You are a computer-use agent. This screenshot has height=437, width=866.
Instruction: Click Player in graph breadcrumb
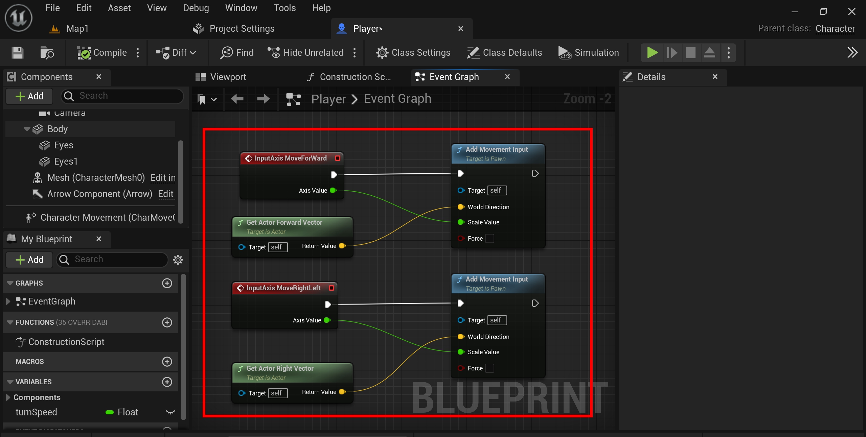[x=328, y=99]
